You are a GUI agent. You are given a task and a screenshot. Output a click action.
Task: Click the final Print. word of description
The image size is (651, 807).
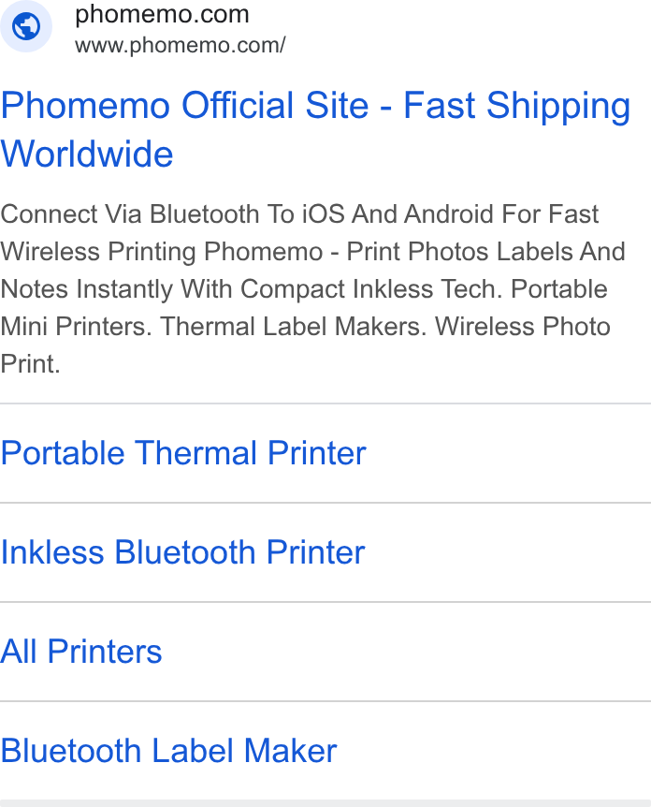(30, 364)
